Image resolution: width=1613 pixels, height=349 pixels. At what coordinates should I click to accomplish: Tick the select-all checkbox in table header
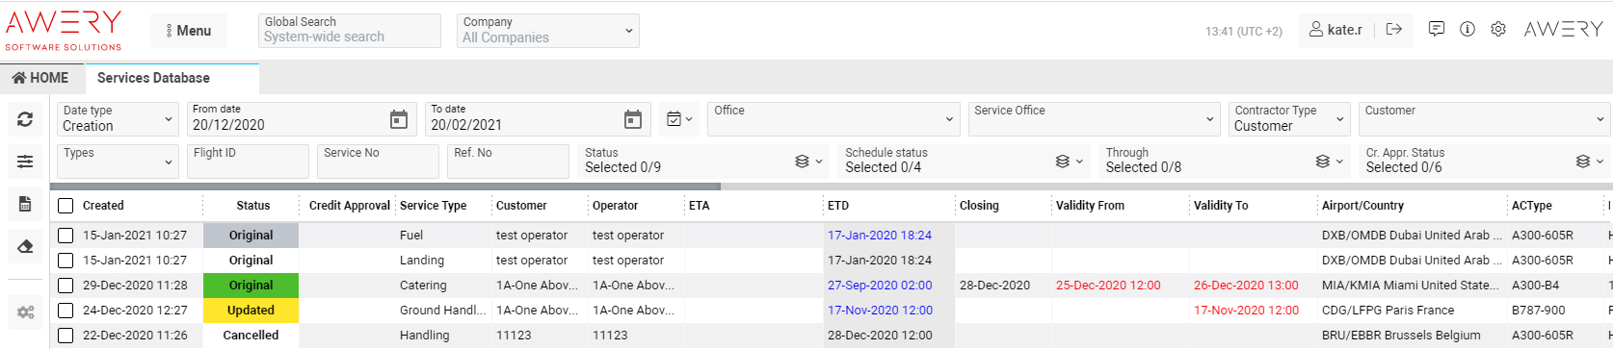coord(66,206)
